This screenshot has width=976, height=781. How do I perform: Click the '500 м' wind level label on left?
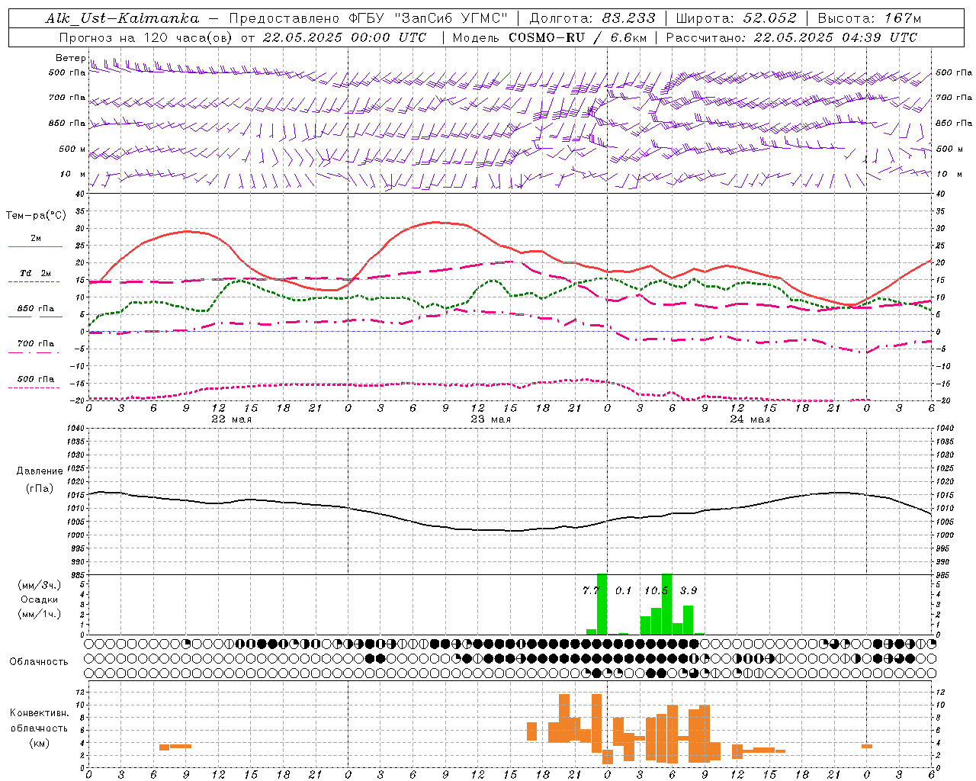pyautogui.click(x=72, y=149)
